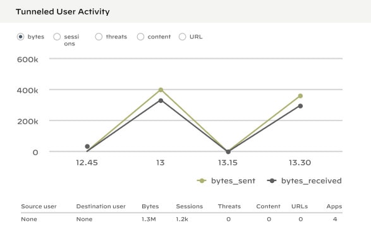Click the bytes_sent data point at 13.30
Screen dimensions: 371x236
[x=300, y=96]
